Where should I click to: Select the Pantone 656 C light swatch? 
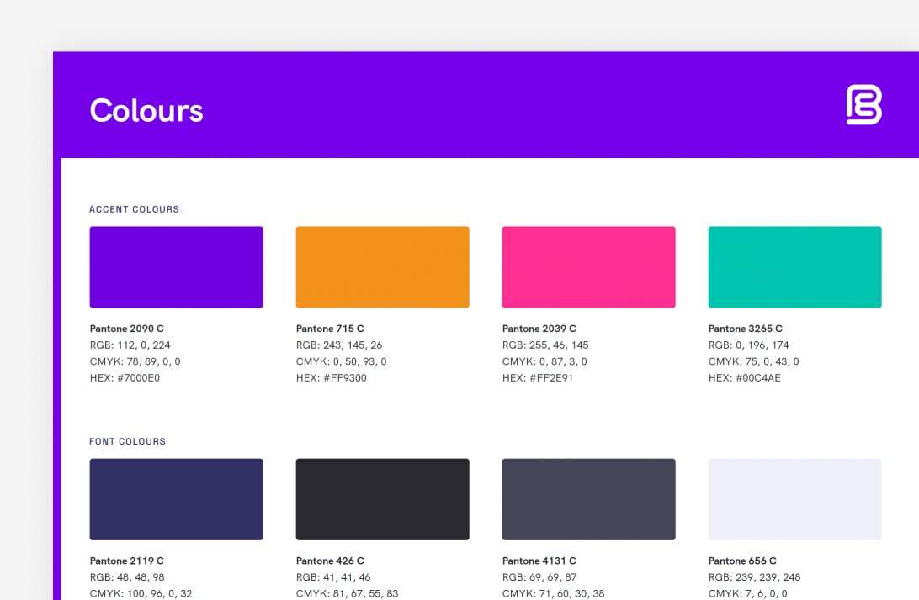pyautogui.click(x=794, y=498)
